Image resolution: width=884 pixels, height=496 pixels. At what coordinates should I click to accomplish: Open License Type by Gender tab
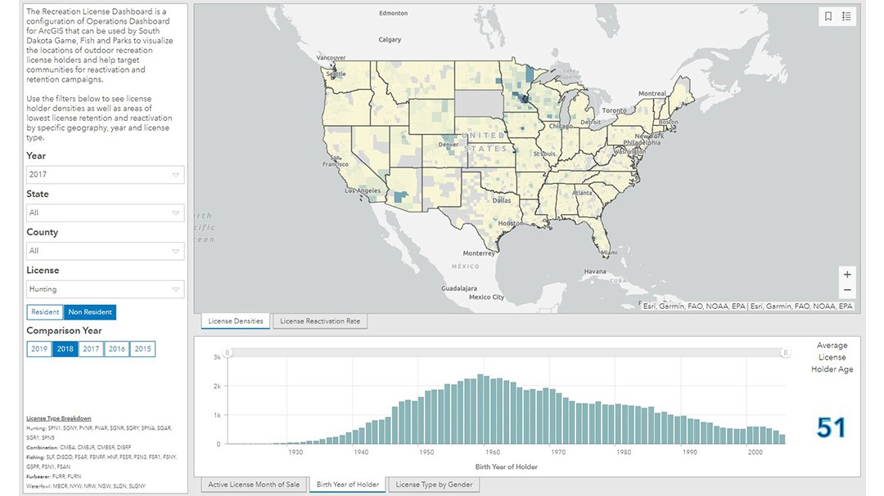pos(434,485)
